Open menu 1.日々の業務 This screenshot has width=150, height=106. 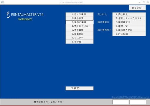tap(80, 14)
